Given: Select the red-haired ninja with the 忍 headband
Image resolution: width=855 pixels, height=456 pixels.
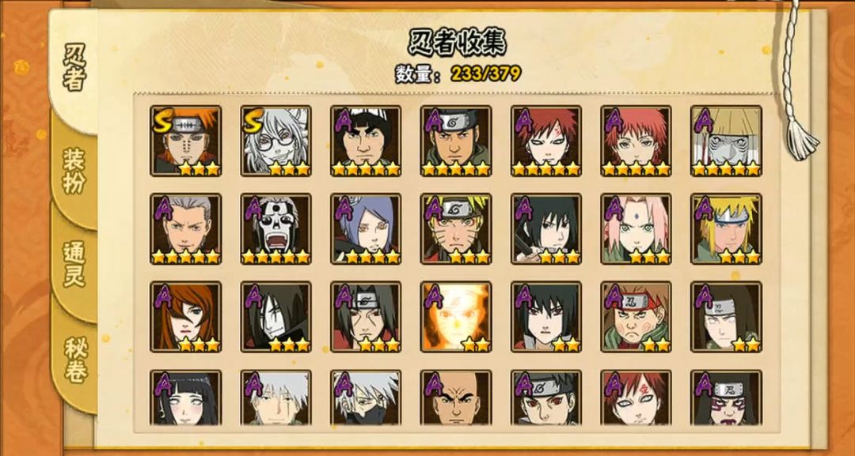Looking at the screenshot, I should (x=636, y=317).
